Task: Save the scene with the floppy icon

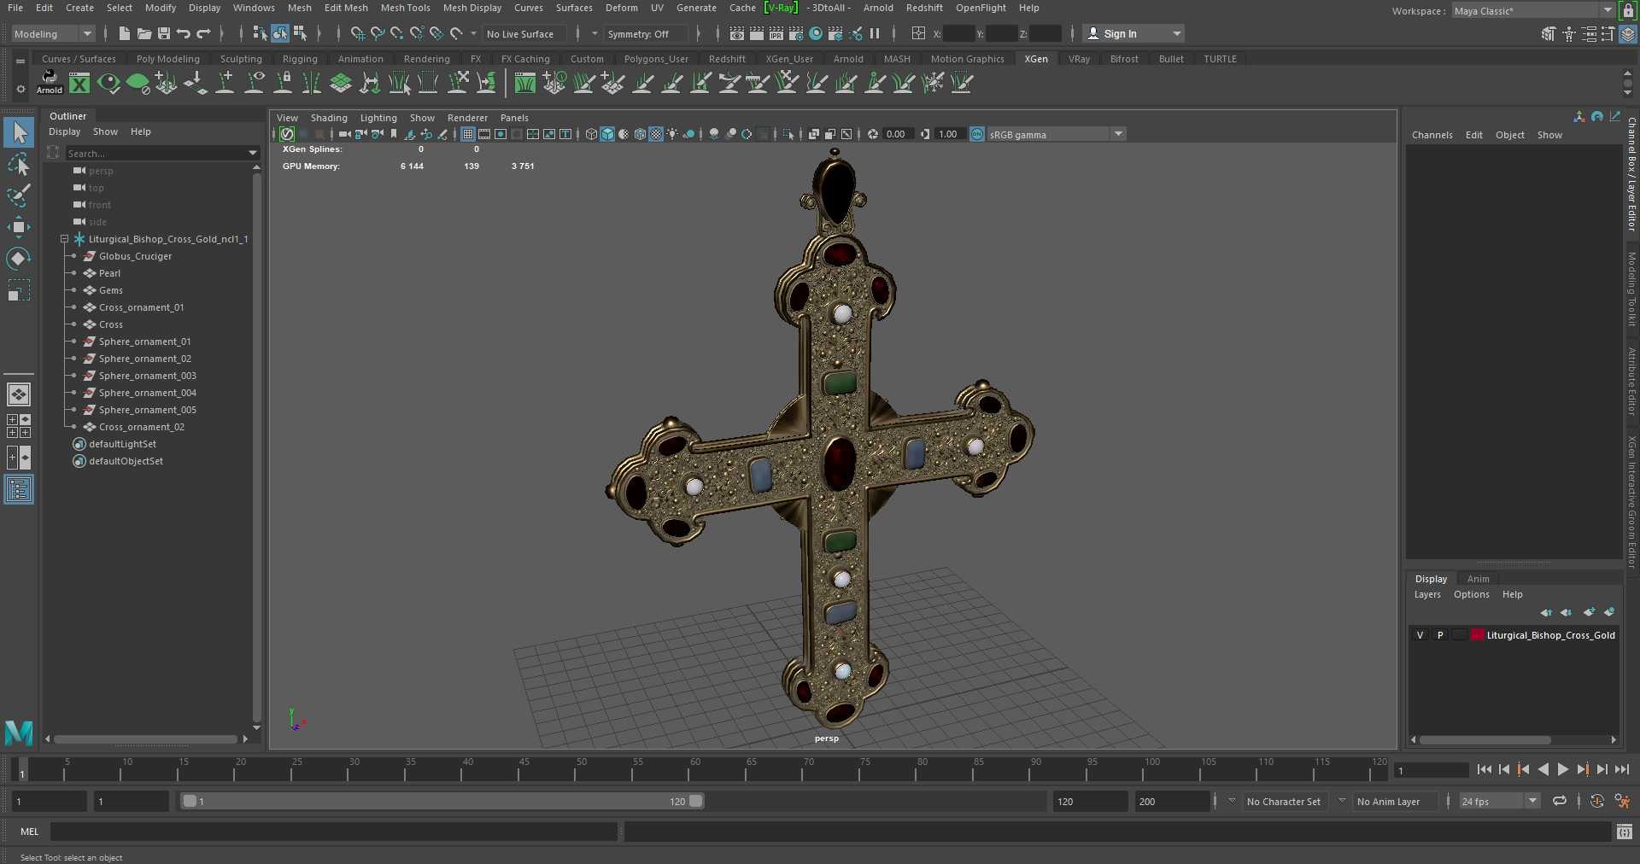Action: (164, 34)
